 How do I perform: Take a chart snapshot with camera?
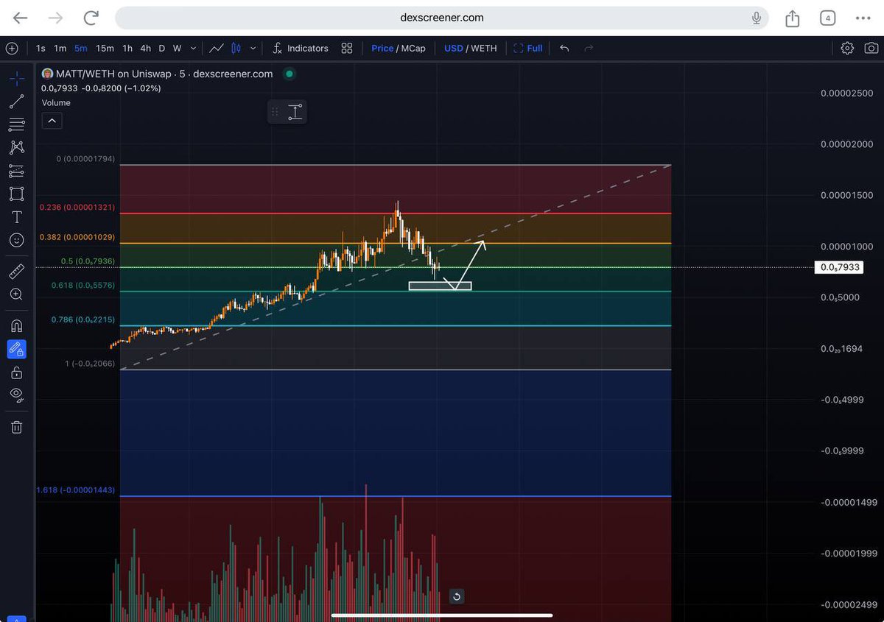(871, 49)
